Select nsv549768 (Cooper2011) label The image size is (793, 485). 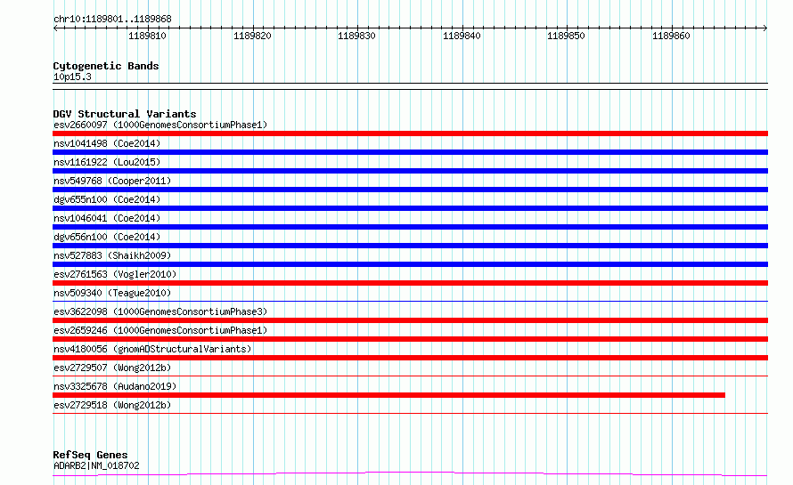click(112, 181)
